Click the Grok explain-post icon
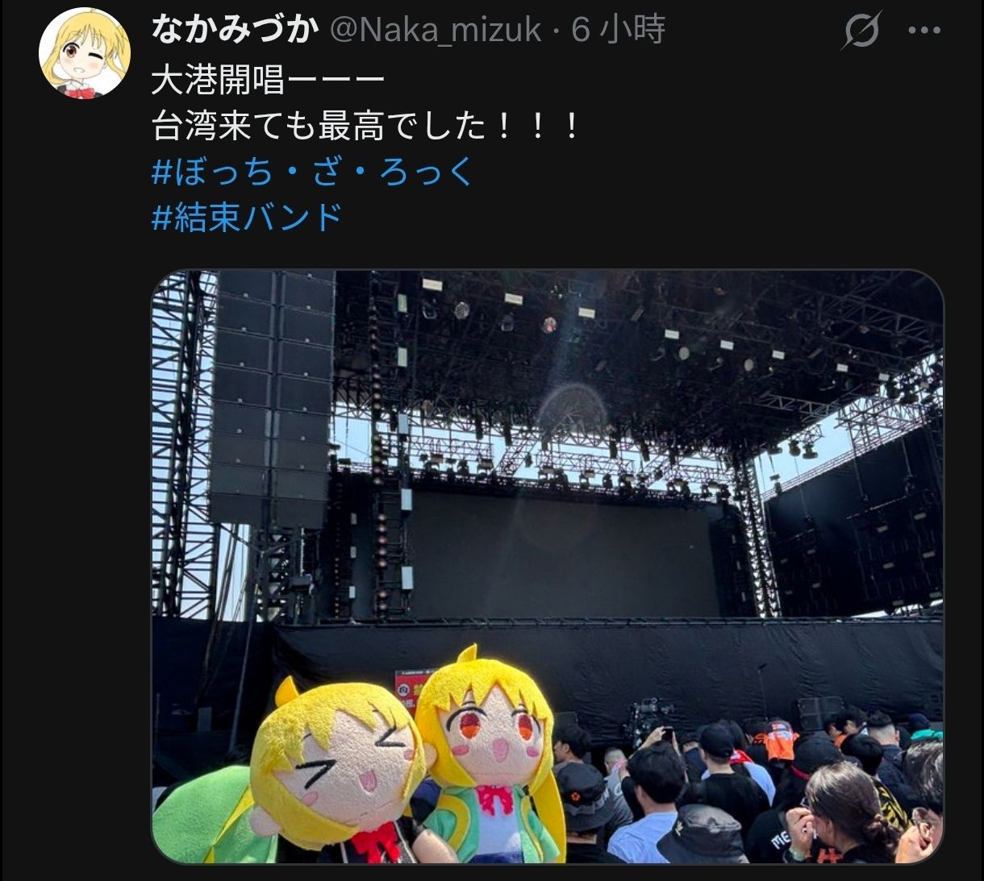 coord(862,31)
